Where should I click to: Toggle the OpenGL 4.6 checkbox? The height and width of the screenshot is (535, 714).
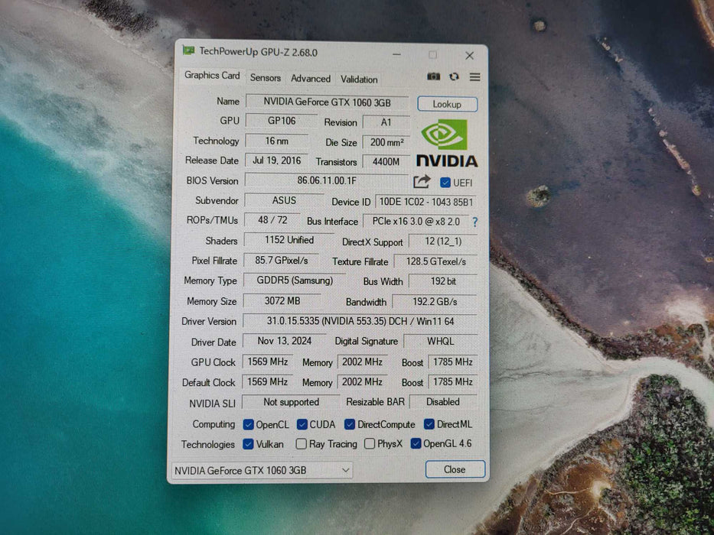416,443
